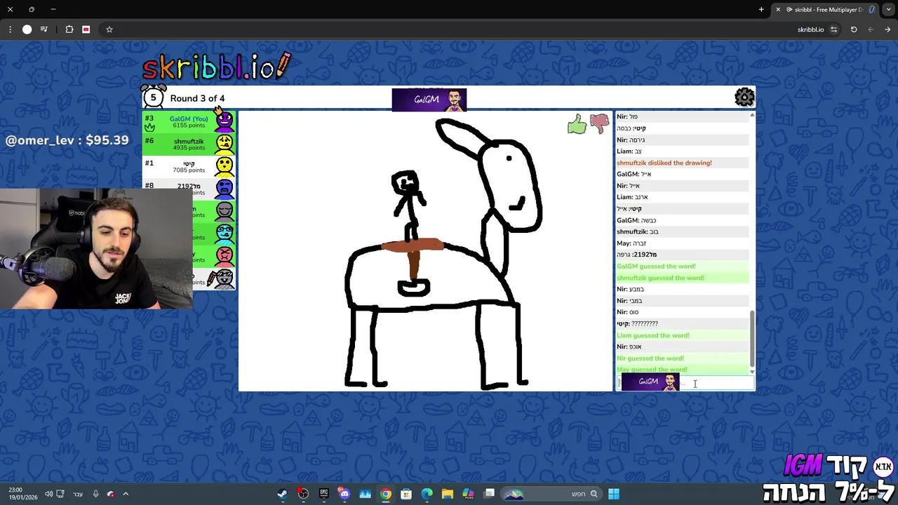Open Microsoft Store from the taskbar

[406, 494]
